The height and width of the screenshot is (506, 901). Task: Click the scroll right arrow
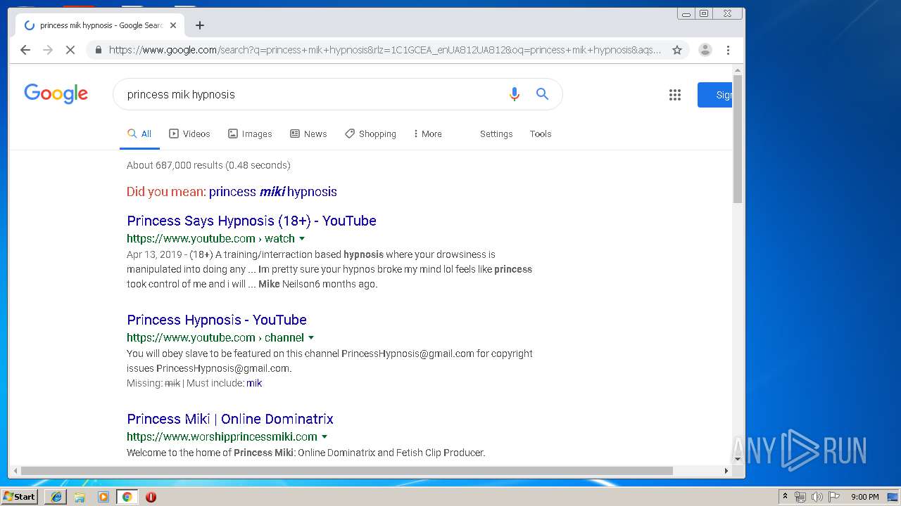[x=727, y=471]
